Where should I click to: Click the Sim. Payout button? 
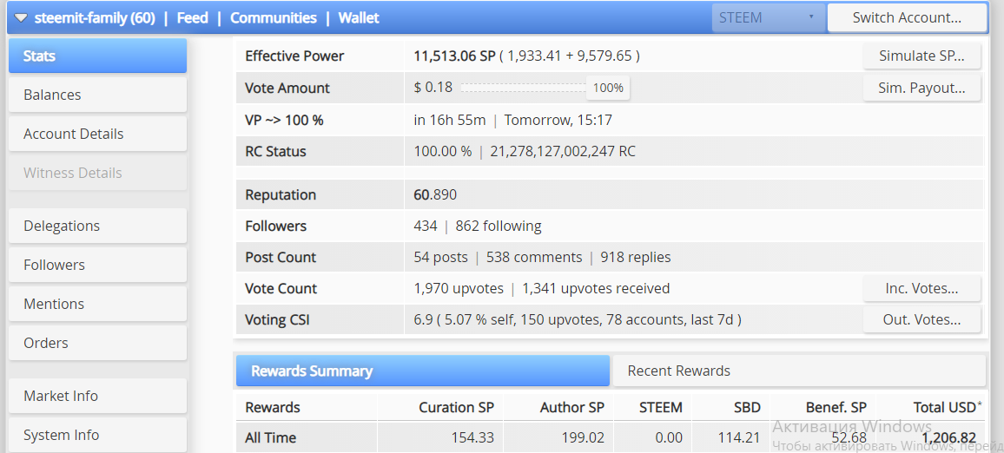tap(921, 88)
